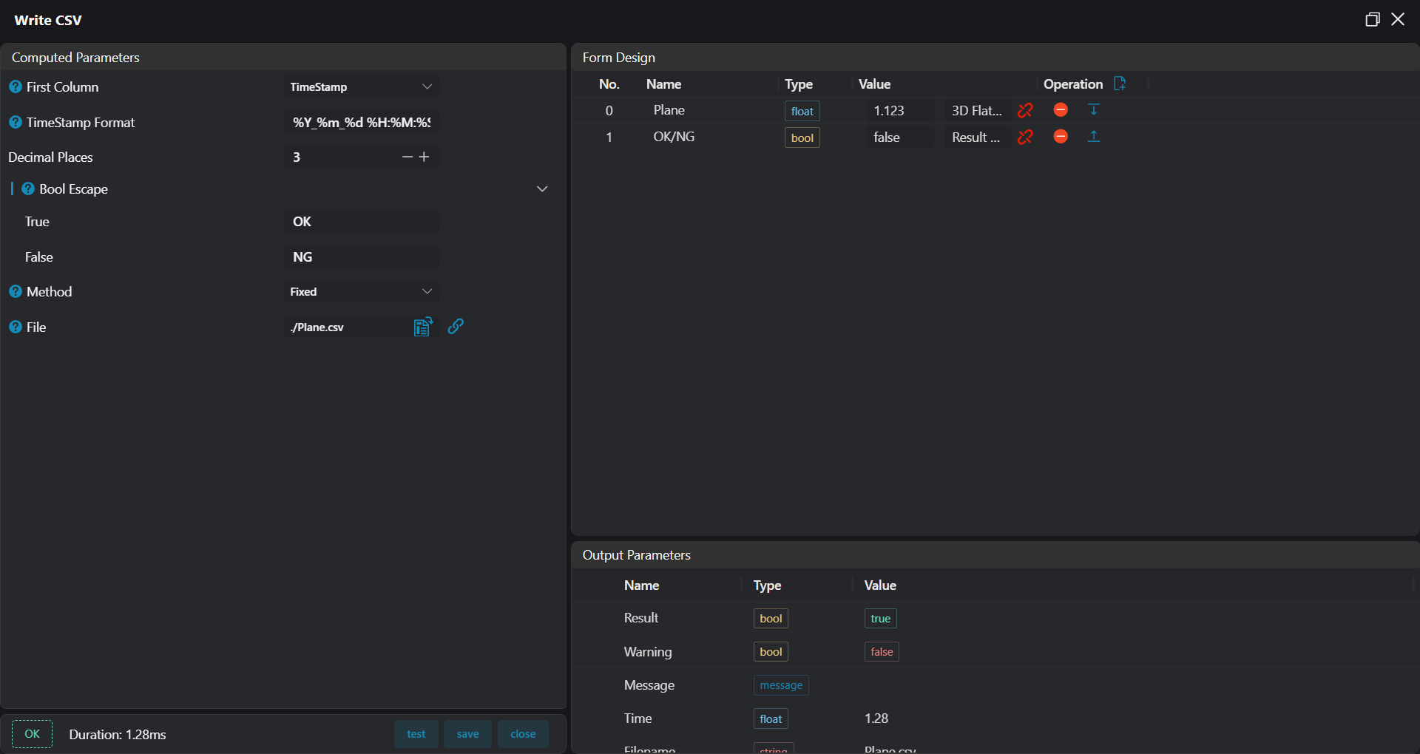Show help for First Column
Image resolution: width=1420 pixels, height=754 pixels.
click(16, 87)
